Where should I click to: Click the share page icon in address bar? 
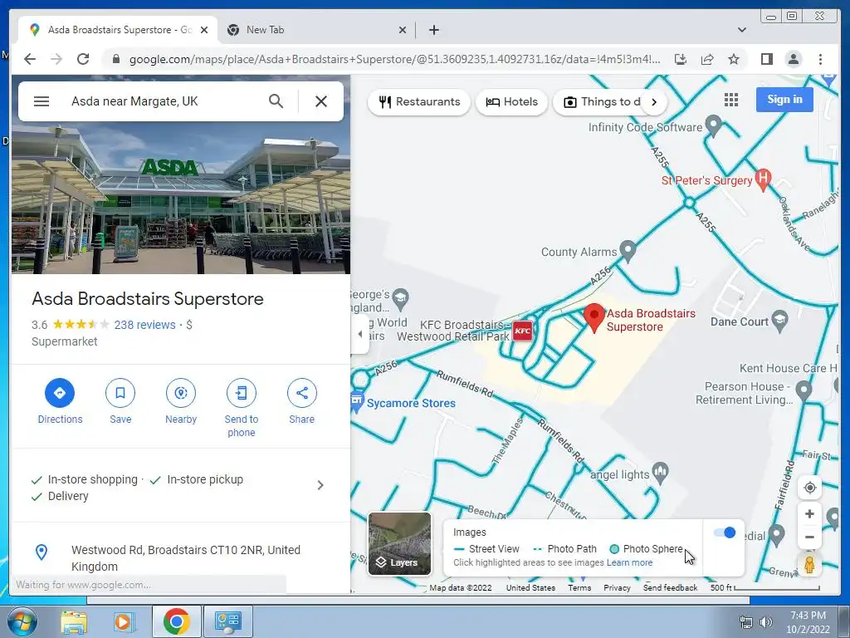[707, 59]
